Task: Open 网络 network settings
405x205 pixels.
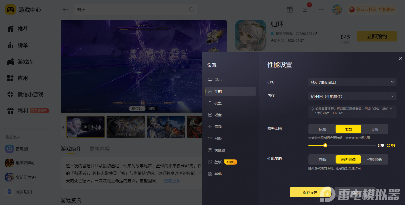Action: 230,138
